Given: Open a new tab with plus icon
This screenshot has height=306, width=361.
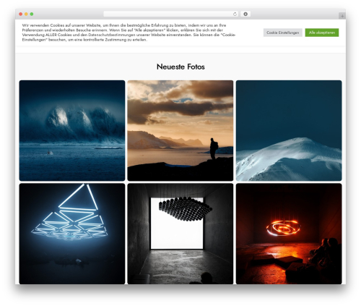Looking at the screenshot, I should tap(342, 16).
